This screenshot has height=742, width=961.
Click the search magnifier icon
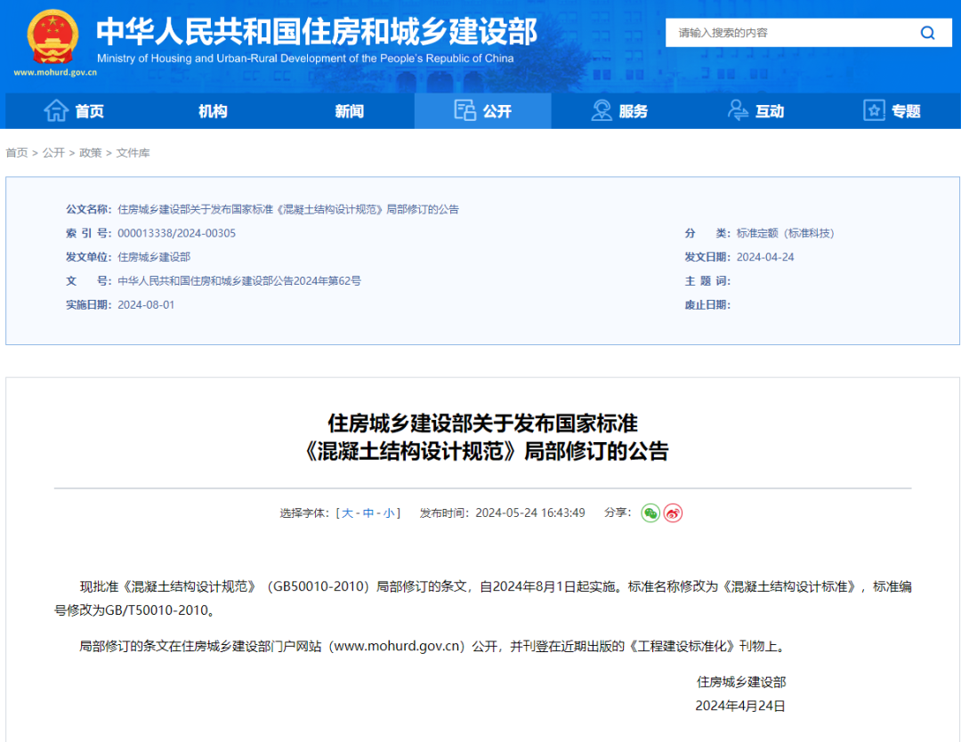coord(927,32)
